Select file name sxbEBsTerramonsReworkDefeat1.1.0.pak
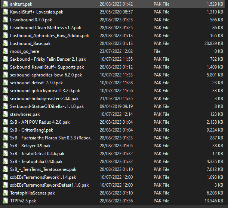The image size is (228, 208). pos(49,185)
